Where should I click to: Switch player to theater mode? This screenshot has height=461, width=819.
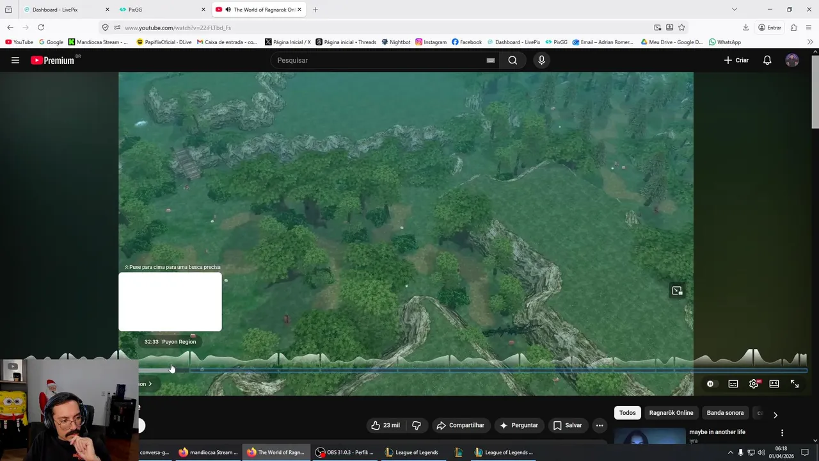coord(774,384)
